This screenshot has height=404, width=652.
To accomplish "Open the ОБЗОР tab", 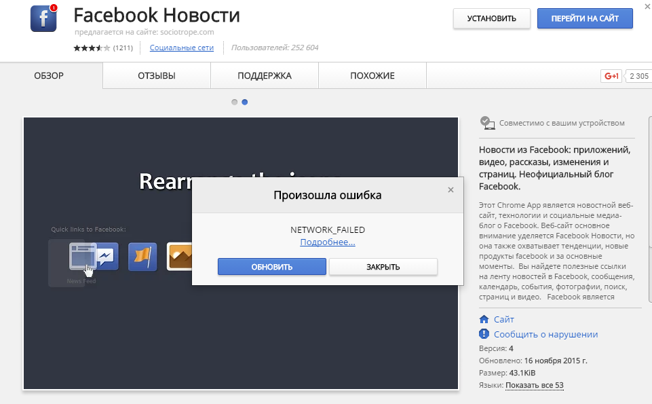I will [49, 76].
